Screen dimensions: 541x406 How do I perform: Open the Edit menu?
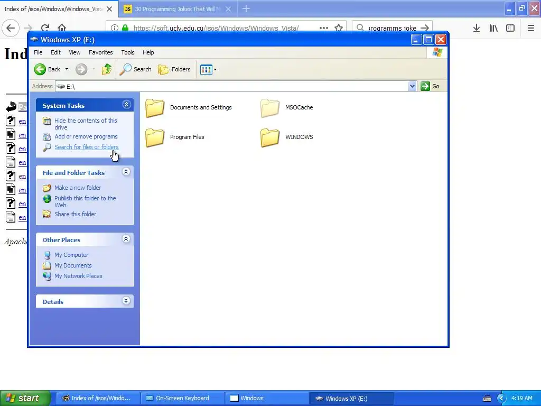point(55,52)
